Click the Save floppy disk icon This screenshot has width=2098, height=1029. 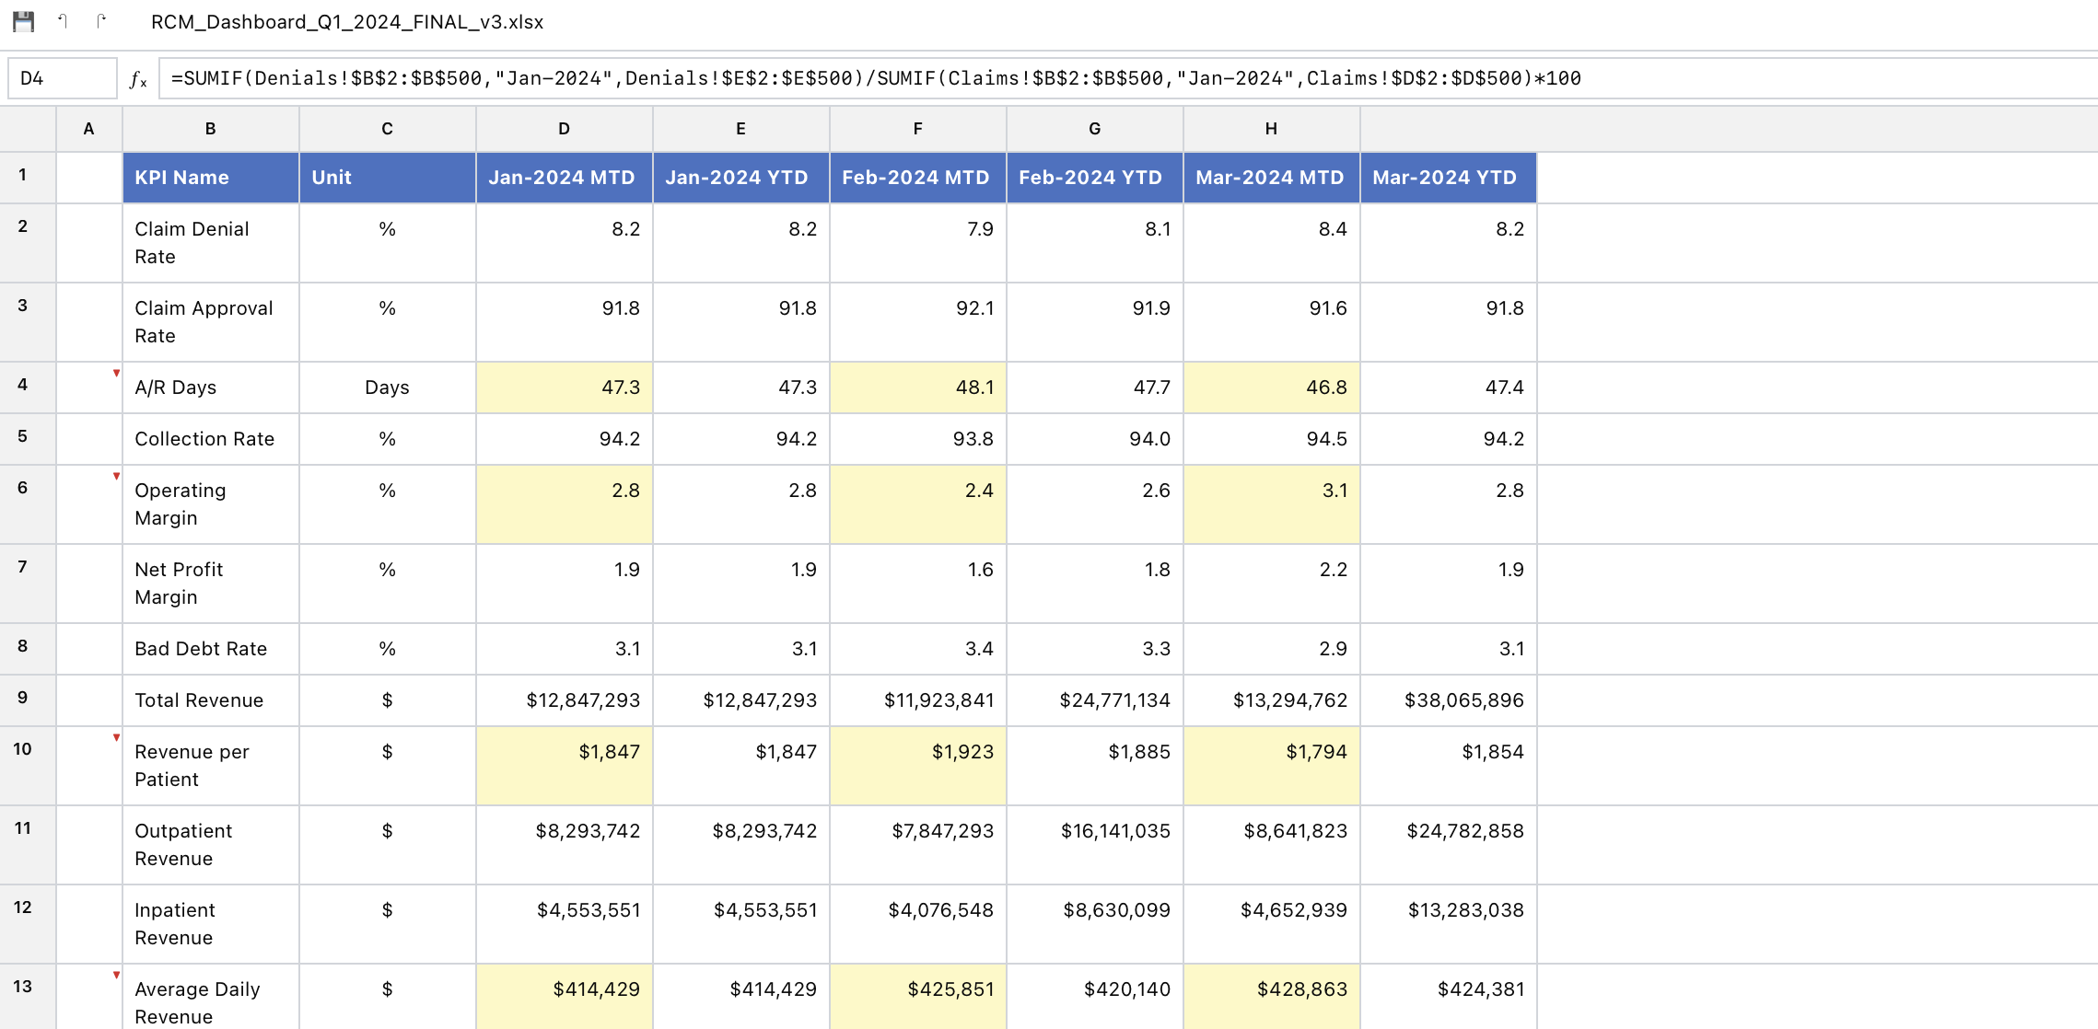[x=23, y=21]
